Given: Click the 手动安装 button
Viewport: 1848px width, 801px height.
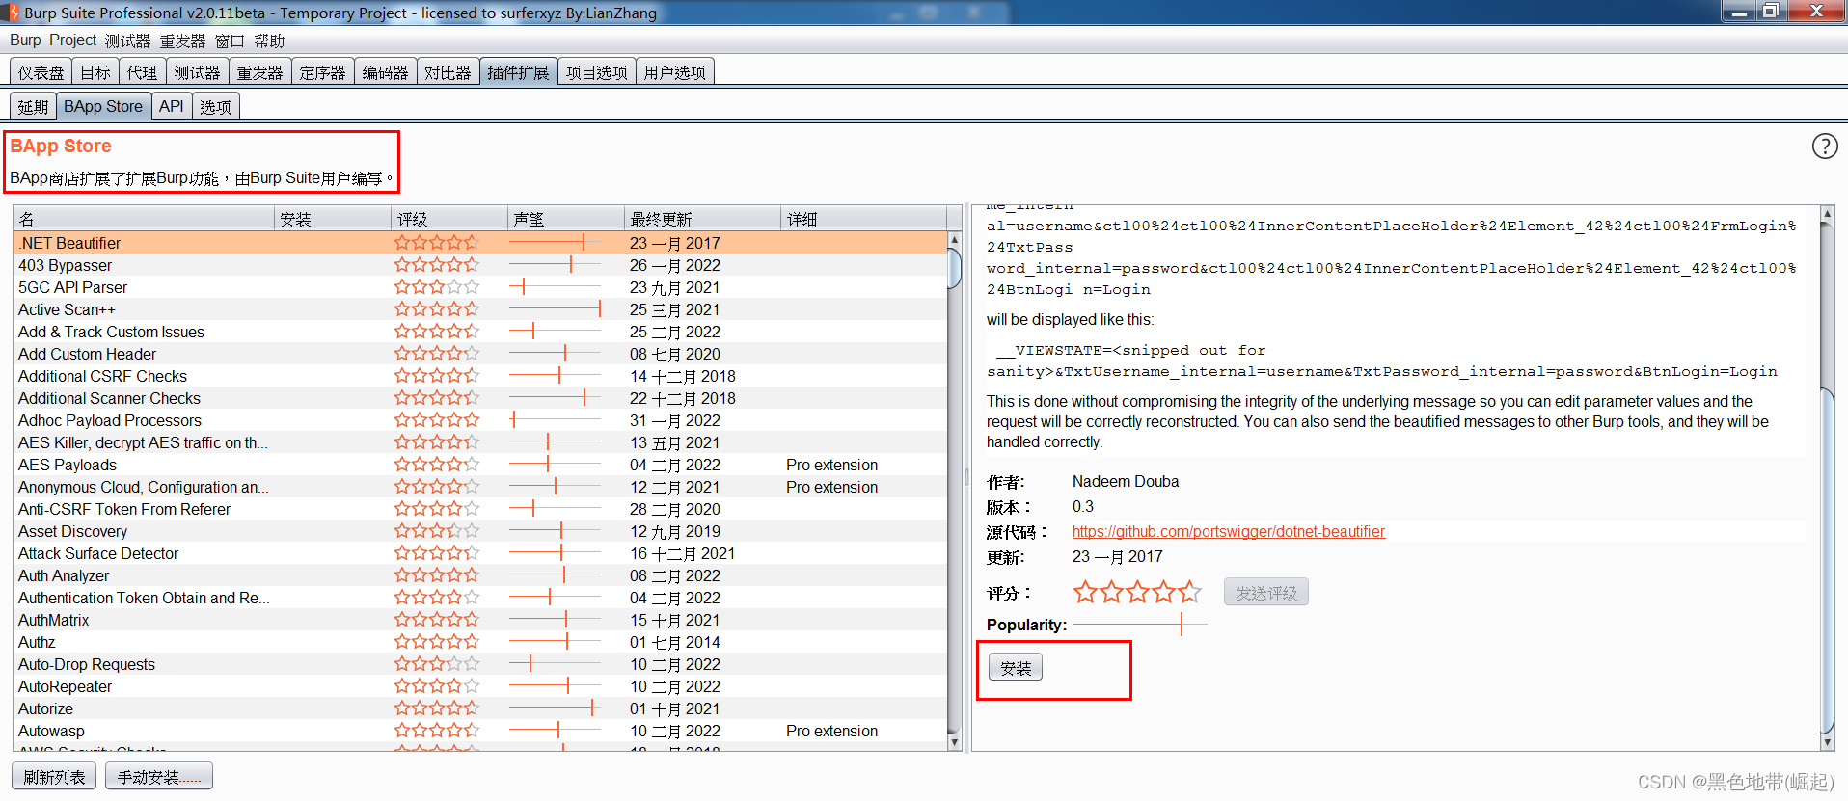Looking at the screenshot, I should click(x=159, y=776).
